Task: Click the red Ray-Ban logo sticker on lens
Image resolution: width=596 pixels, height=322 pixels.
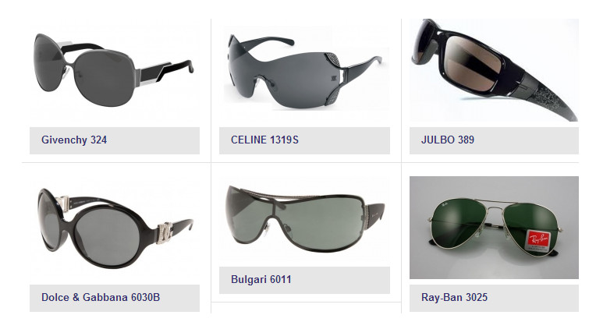Action: click(538, 241)
